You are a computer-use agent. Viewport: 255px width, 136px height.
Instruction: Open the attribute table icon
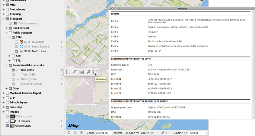[82, 72]
